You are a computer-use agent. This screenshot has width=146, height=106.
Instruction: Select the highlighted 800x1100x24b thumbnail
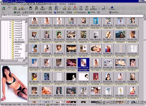pos(84,65)
